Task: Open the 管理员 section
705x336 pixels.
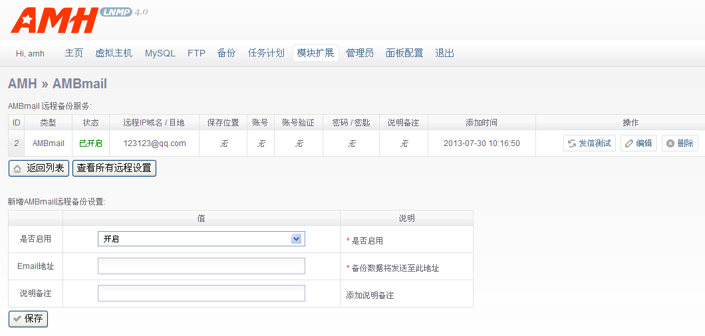Action: [x=360, y=53]
